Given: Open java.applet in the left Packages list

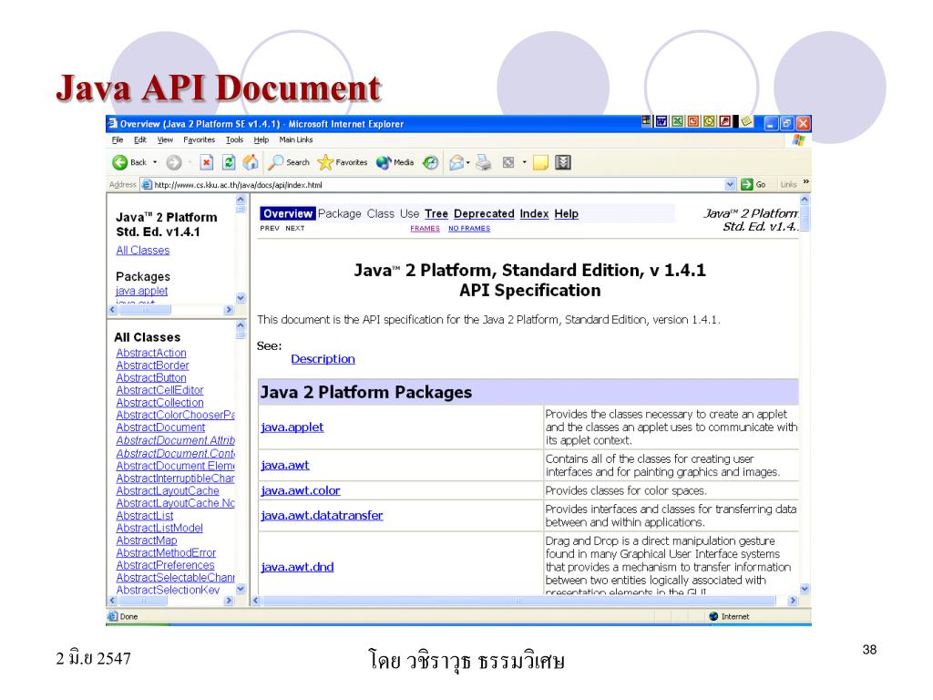Looking at the screenshot, I should click(x=141, y=291).
